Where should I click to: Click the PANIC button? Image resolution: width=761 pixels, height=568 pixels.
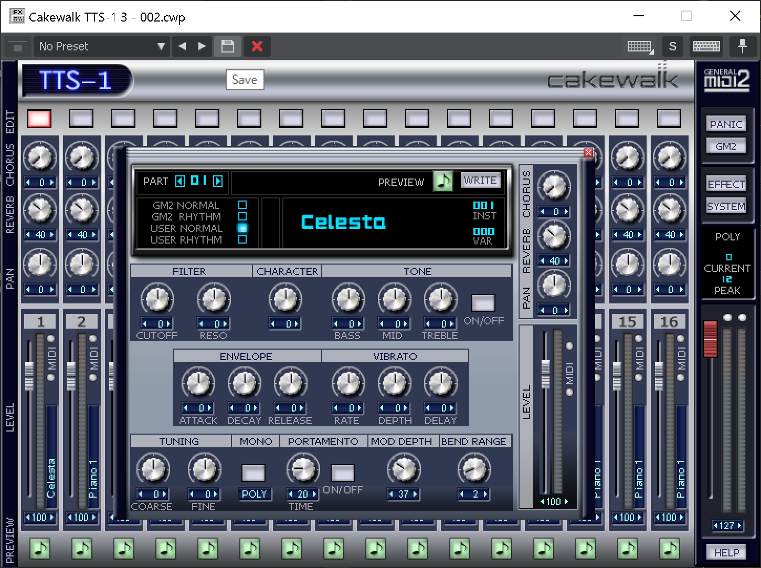click(x=726, y=124)
